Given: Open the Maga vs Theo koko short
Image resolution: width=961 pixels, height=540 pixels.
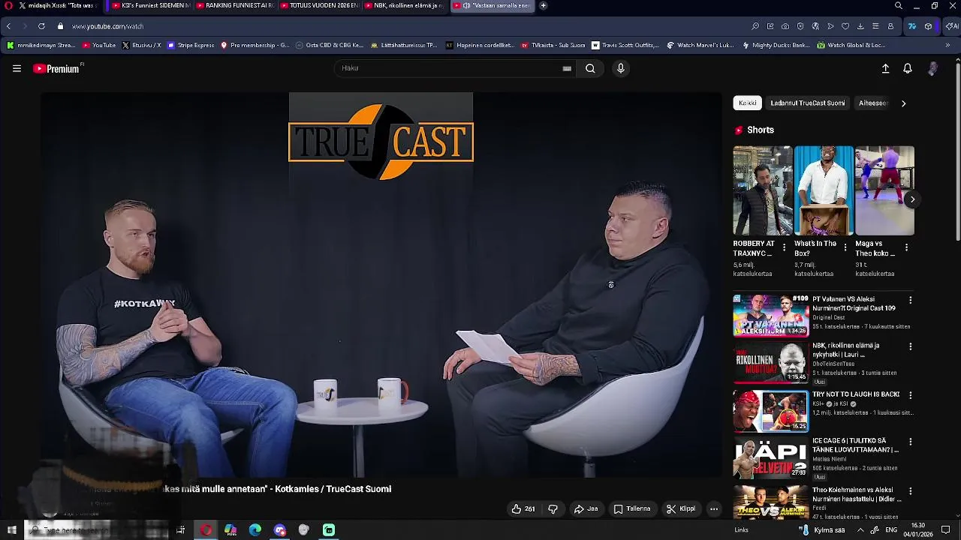Looking at the screenshot, I should (884, 190).
